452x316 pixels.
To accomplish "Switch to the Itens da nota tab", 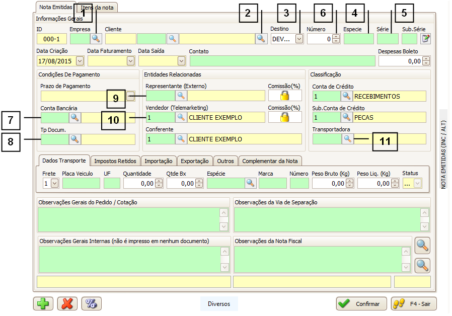I will 98,8.
